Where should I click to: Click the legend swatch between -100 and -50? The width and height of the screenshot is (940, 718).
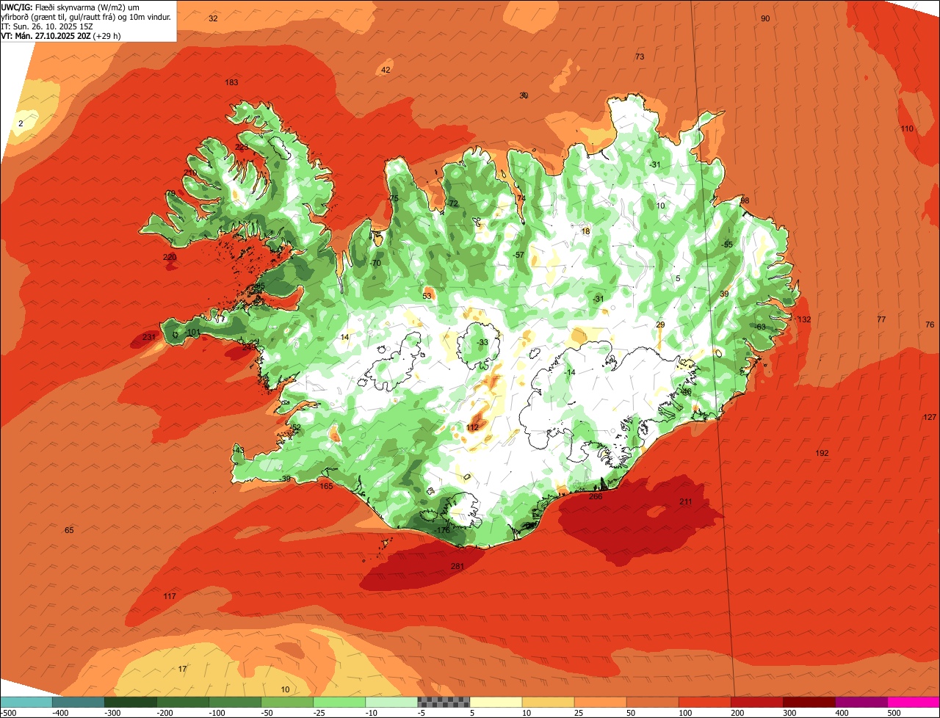click(x=234, y=702)
